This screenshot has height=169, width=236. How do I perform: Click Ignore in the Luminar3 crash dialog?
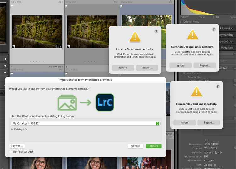123,68
